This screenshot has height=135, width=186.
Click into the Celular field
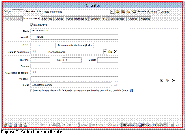108,60
